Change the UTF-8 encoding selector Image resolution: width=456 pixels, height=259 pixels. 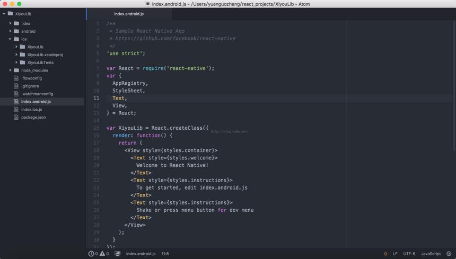pyautogui.click(x=409, y=254)
